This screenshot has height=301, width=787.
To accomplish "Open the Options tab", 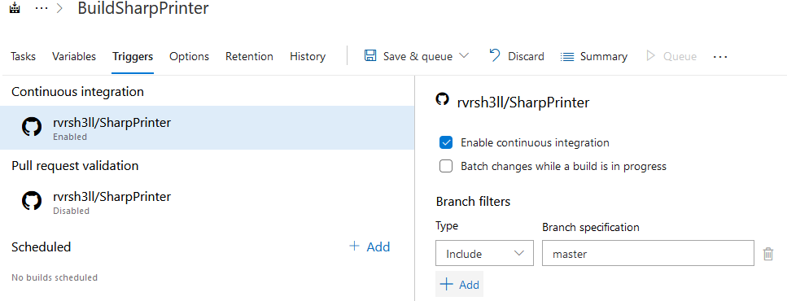I will (x=189, y=57).
